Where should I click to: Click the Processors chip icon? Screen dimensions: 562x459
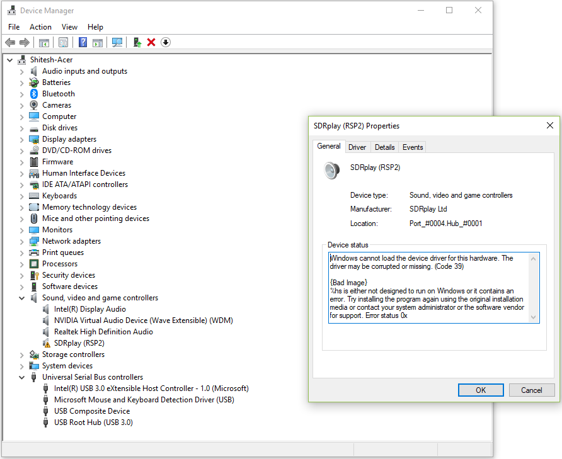34,264
